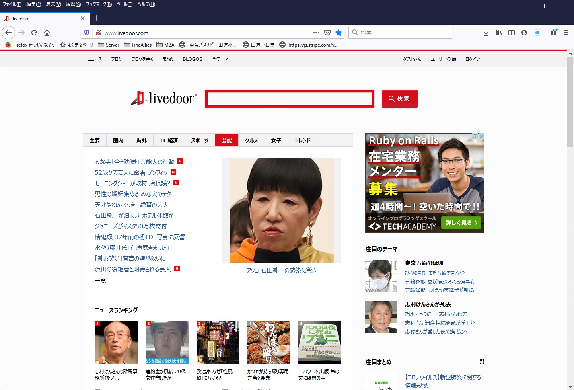The image size is (574, 390).
Task: Open the downloads arrow icon
Action: [486, 33]
